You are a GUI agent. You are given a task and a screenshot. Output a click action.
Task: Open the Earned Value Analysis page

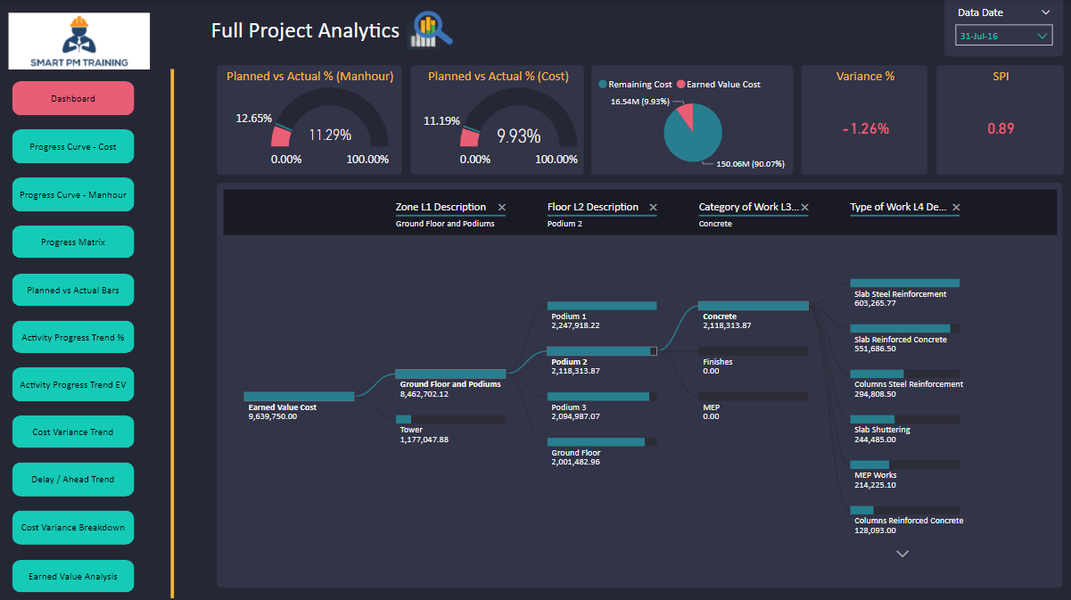pos(72,576)
